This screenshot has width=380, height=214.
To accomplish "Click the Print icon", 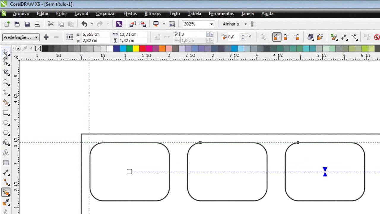I will click(37, 24).
